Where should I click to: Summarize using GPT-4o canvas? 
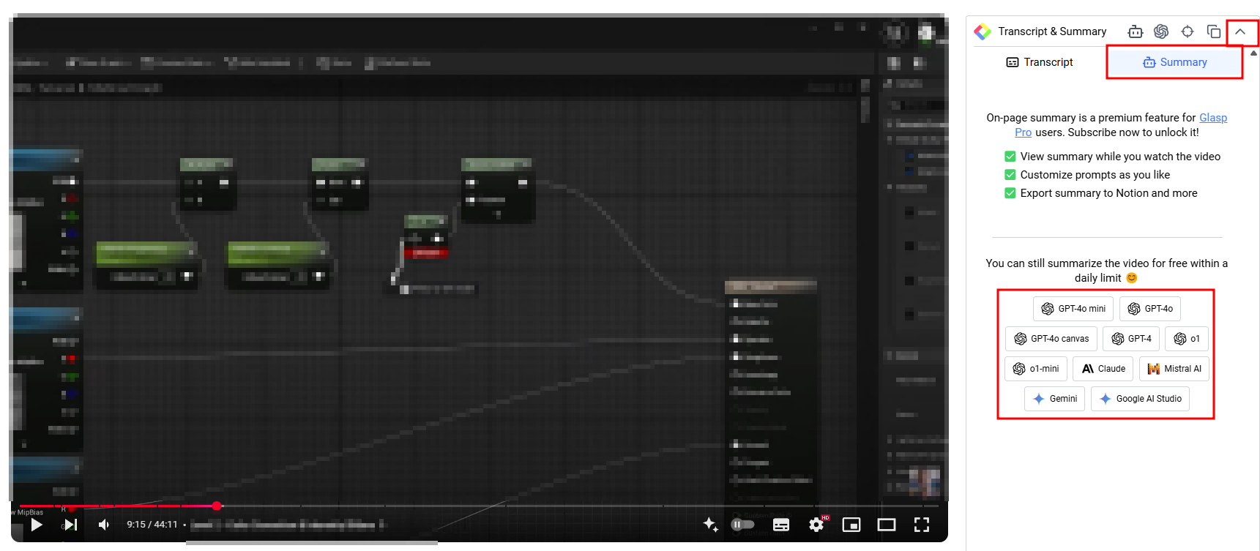tap(1051, 339)
